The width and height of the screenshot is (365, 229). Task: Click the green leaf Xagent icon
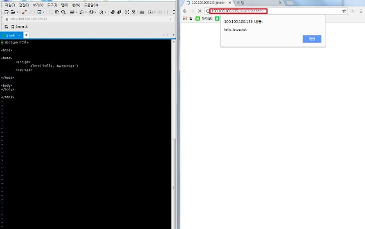coord(119,12)
